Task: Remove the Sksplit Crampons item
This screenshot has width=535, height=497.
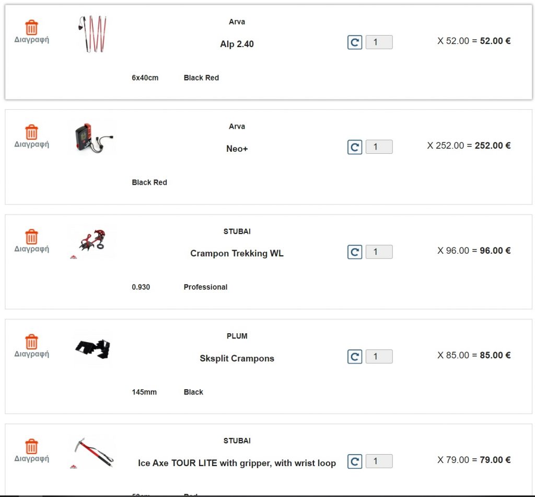Action: (31, 346)
